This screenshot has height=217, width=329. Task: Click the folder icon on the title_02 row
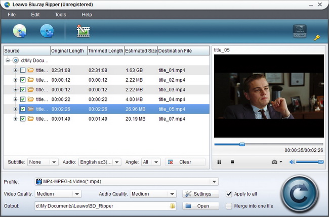point(31,80)
